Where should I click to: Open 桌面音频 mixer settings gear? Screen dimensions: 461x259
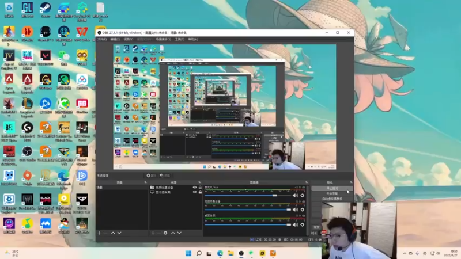click(x=302, y=224)
